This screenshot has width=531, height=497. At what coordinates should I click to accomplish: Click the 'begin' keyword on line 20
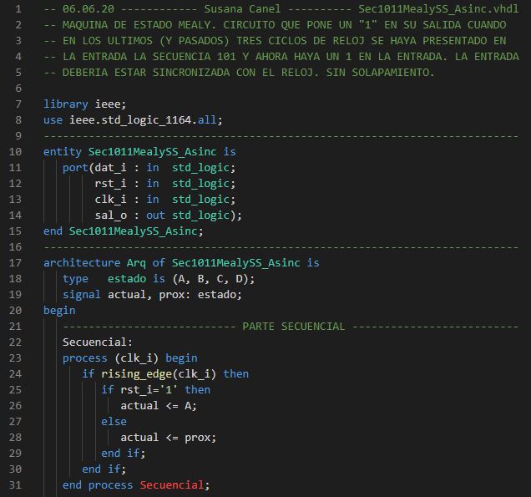click(59, 310)
